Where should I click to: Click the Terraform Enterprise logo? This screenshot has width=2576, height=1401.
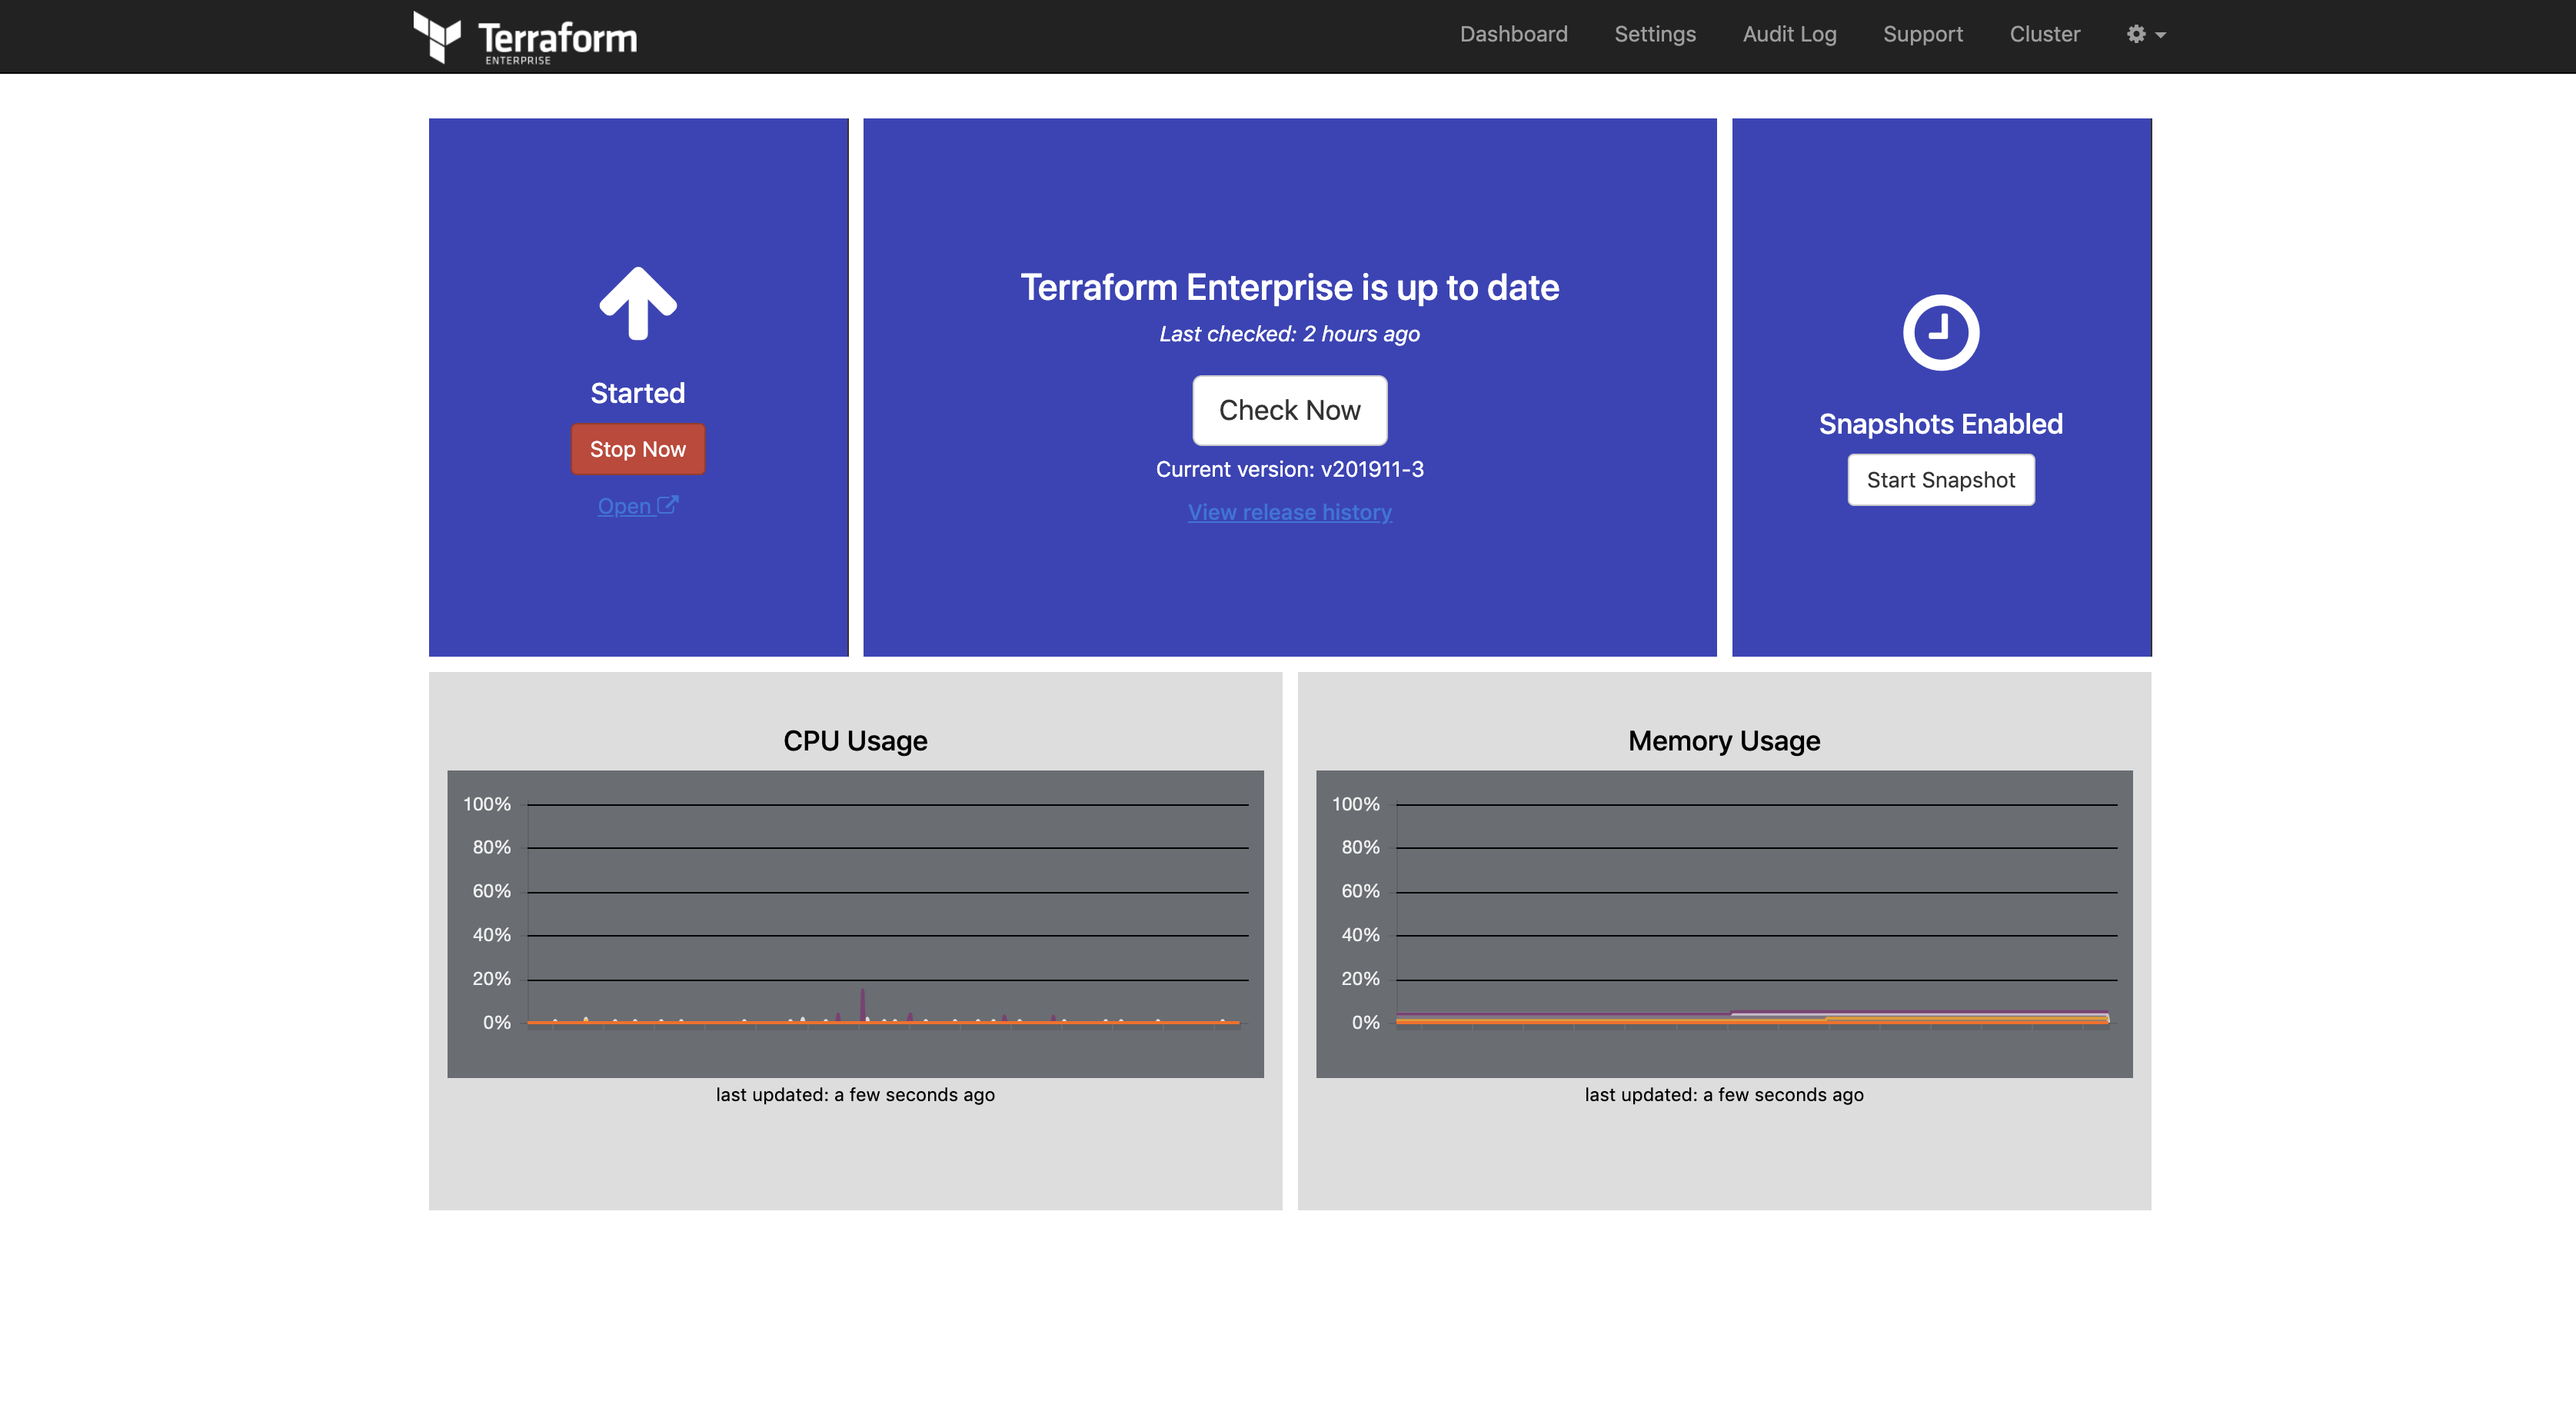tap(525, 37)
